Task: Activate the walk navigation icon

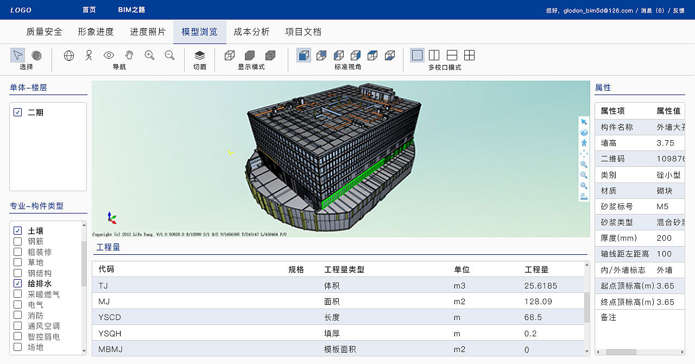Action: (89, 55)
